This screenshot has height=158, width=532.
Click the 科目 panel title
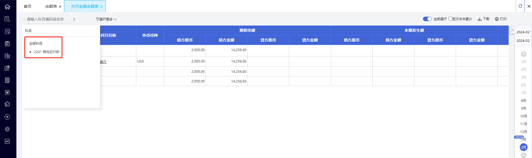point(28,31)
